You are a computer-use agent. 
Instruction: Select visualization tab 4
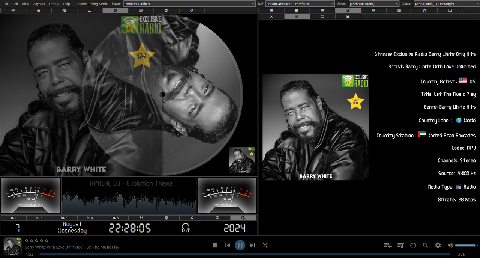[x=90, y=218]
